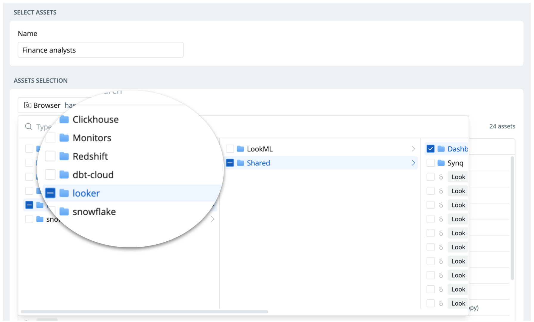Check the LookML checkbox

click(x=230, y=149)
